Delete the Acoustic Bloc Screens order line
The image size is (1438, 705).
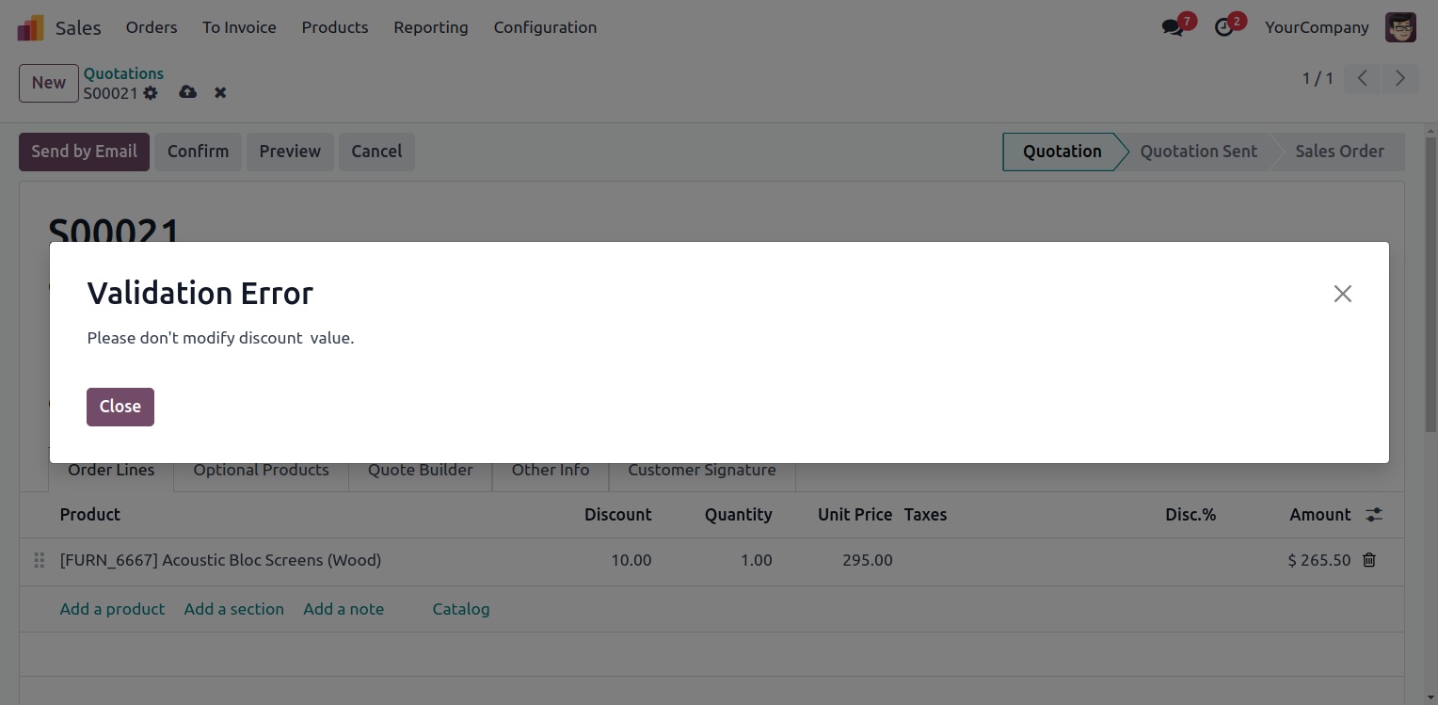coord(1369,560)
